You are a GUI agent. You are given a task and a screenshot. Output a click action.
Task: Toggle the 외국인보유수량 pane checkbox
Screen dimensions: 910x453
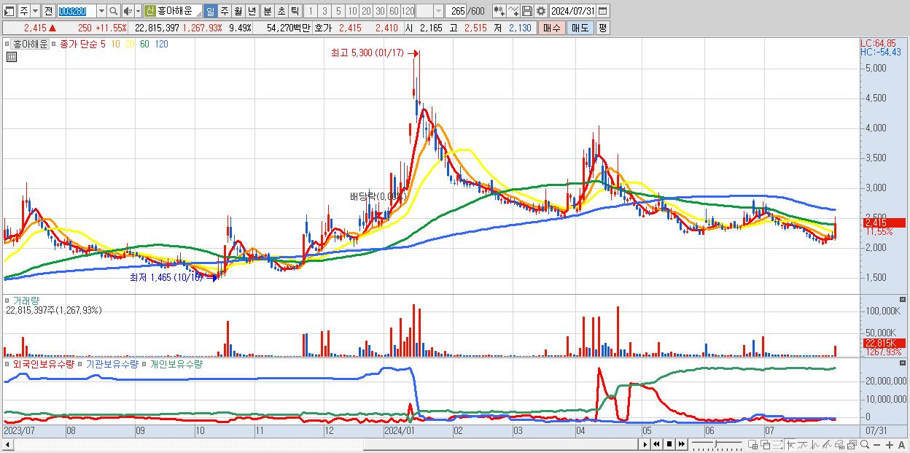coord(9,363)
